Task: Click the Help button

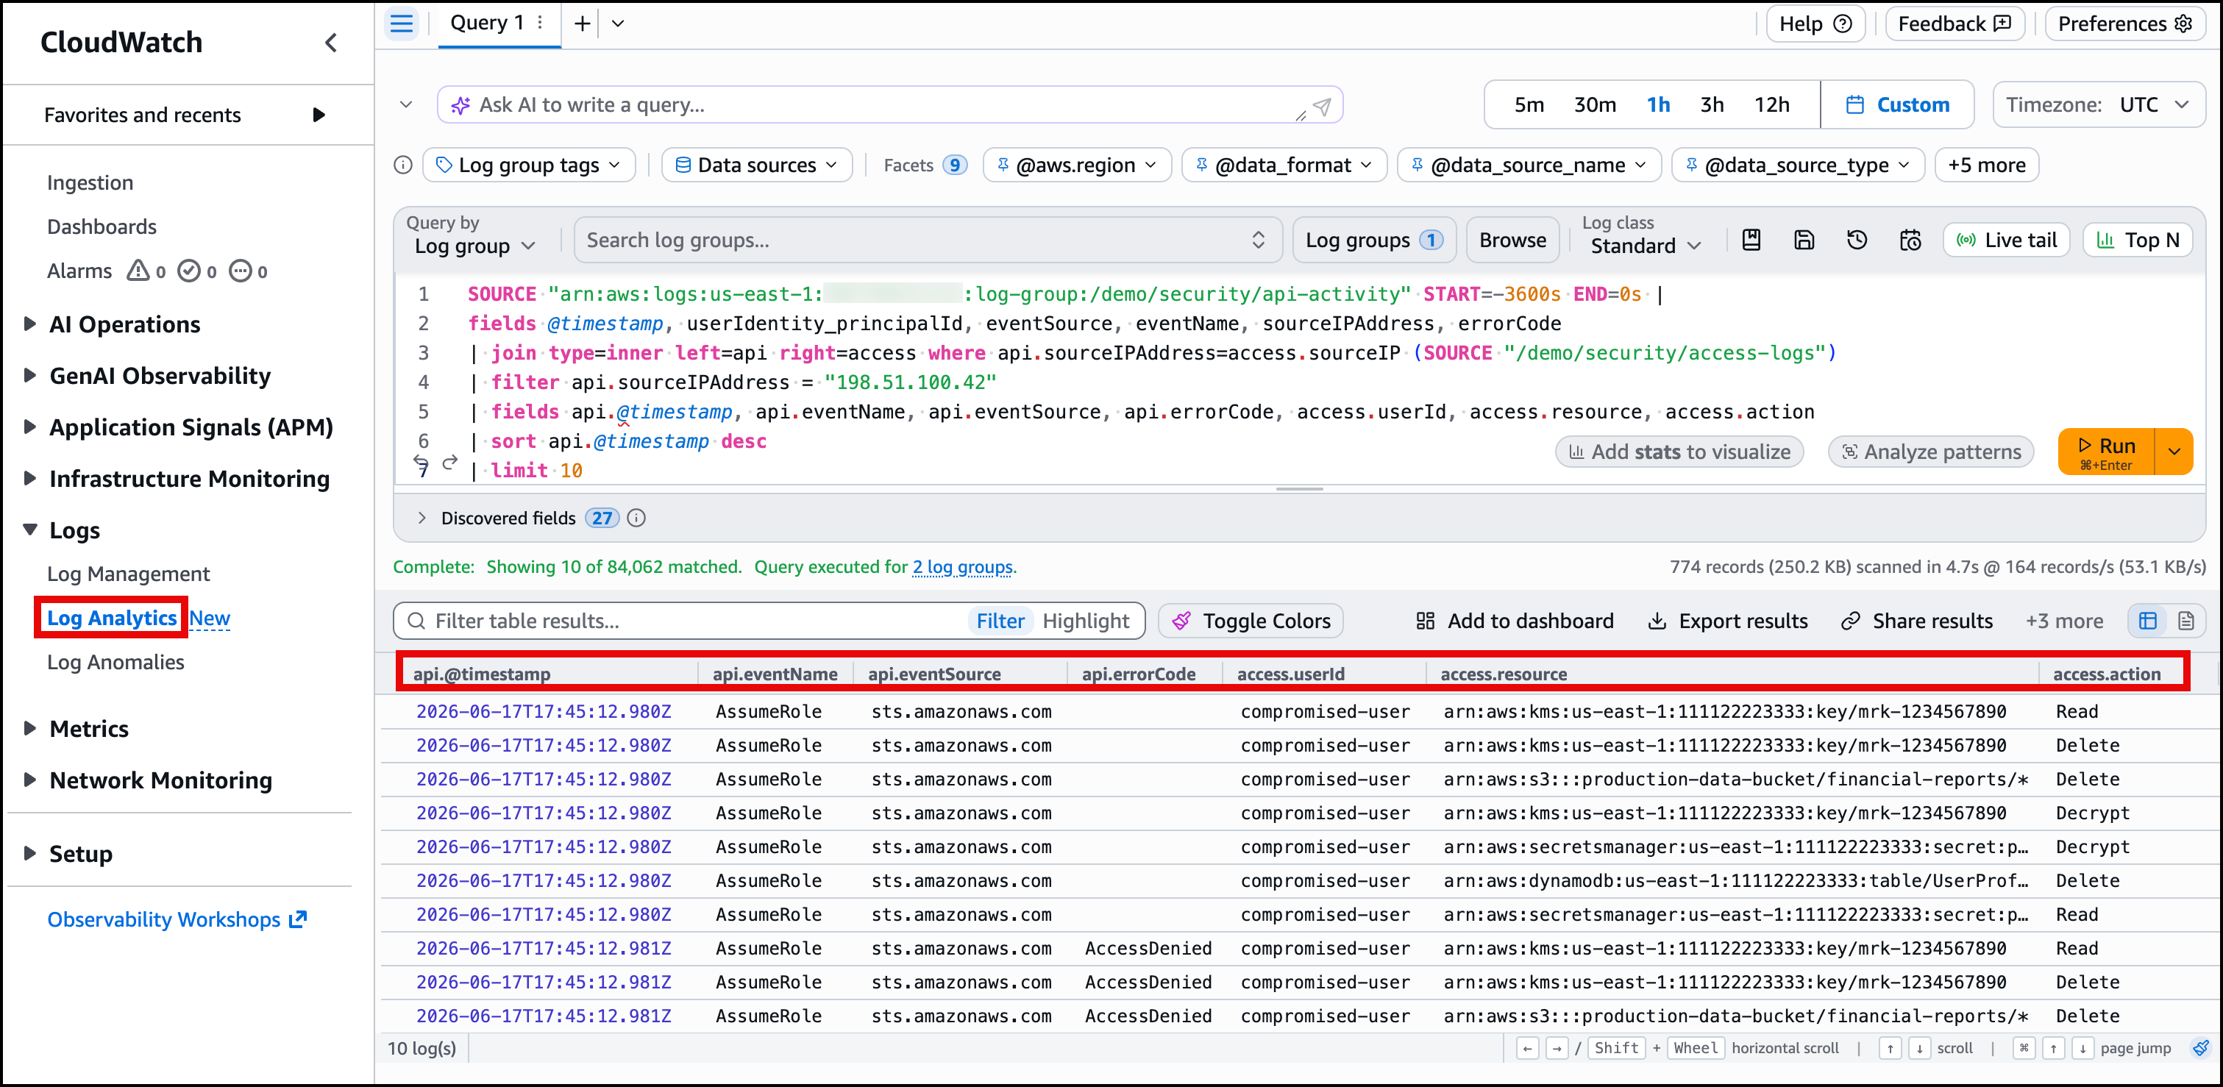Action: tap(1815, 24)
